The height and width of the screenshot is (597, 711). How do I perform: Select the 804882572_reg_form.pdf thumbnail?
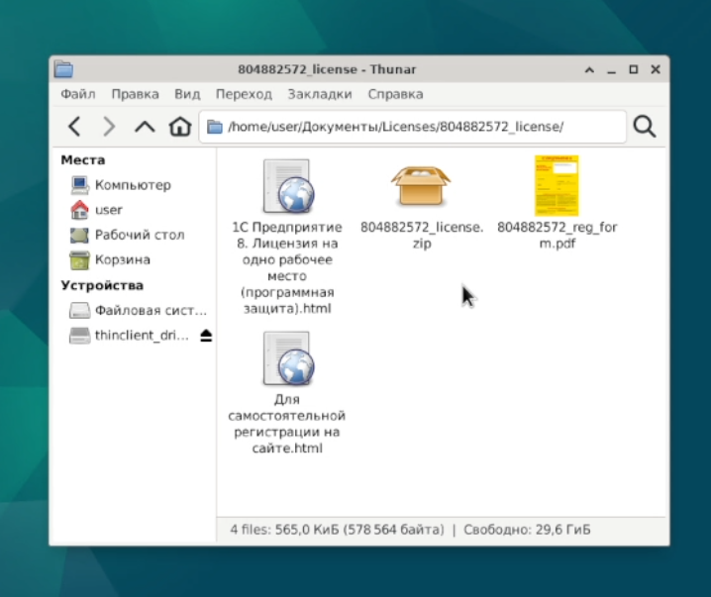coord(557,185)
